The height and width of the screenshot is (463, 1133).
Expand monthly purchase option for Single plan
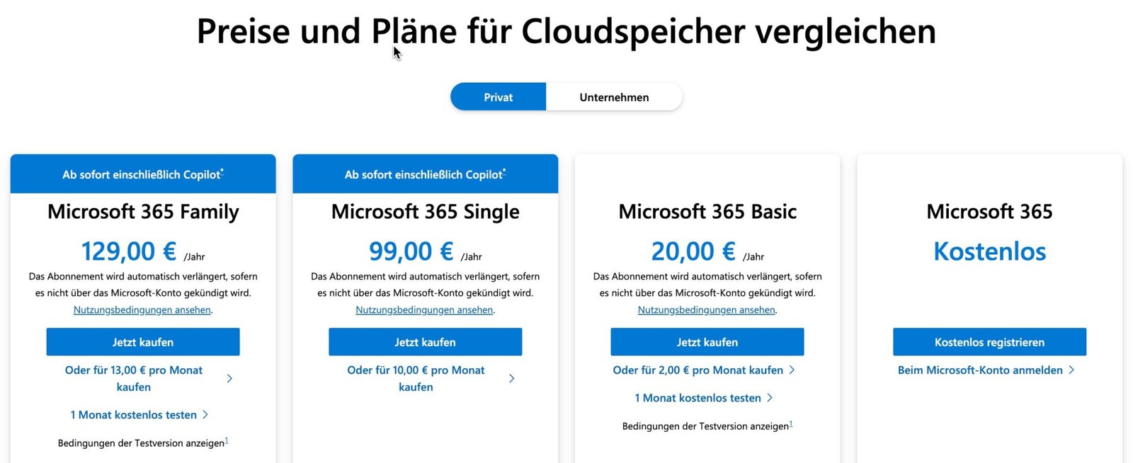416,378
